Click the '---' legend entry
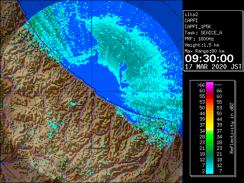244x183 pixels. coord(218,85)
